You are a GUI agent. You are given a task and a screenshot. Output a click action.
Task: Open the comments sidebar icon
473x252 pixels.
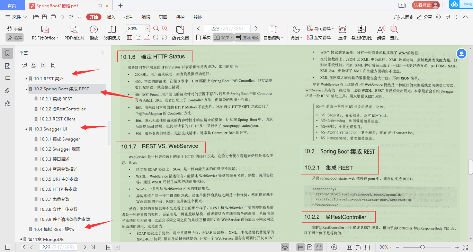pos(8,78)
